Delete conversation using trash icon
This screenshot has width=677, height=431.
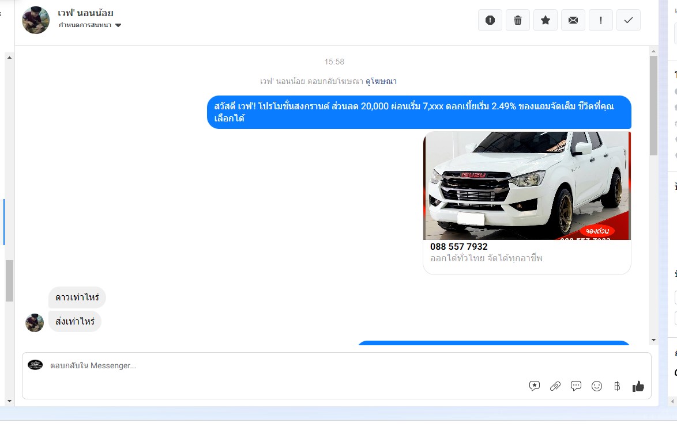pos(517,20)
